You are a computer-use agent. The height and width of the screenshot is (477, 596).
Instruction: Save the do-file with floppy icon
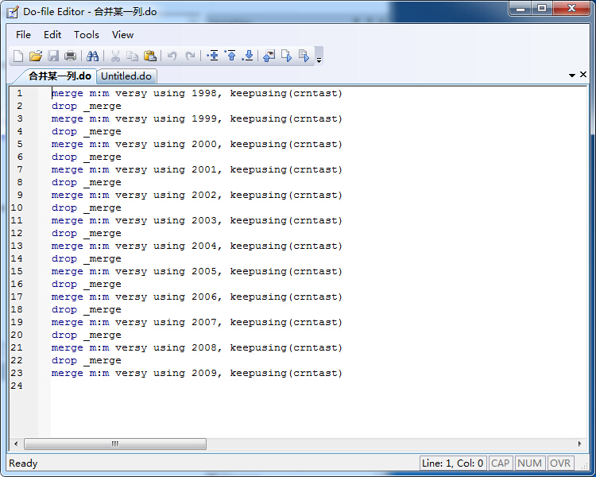(52, 56)
